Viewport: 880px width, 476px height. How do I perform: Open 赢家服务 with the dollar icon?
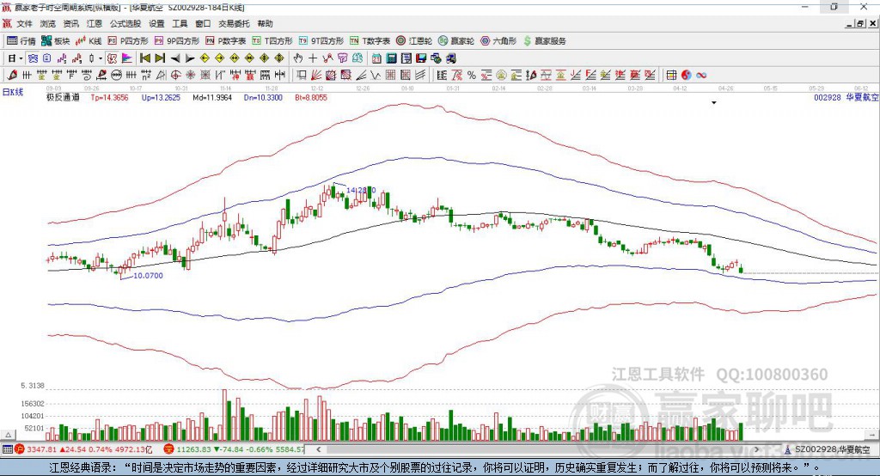544,41
